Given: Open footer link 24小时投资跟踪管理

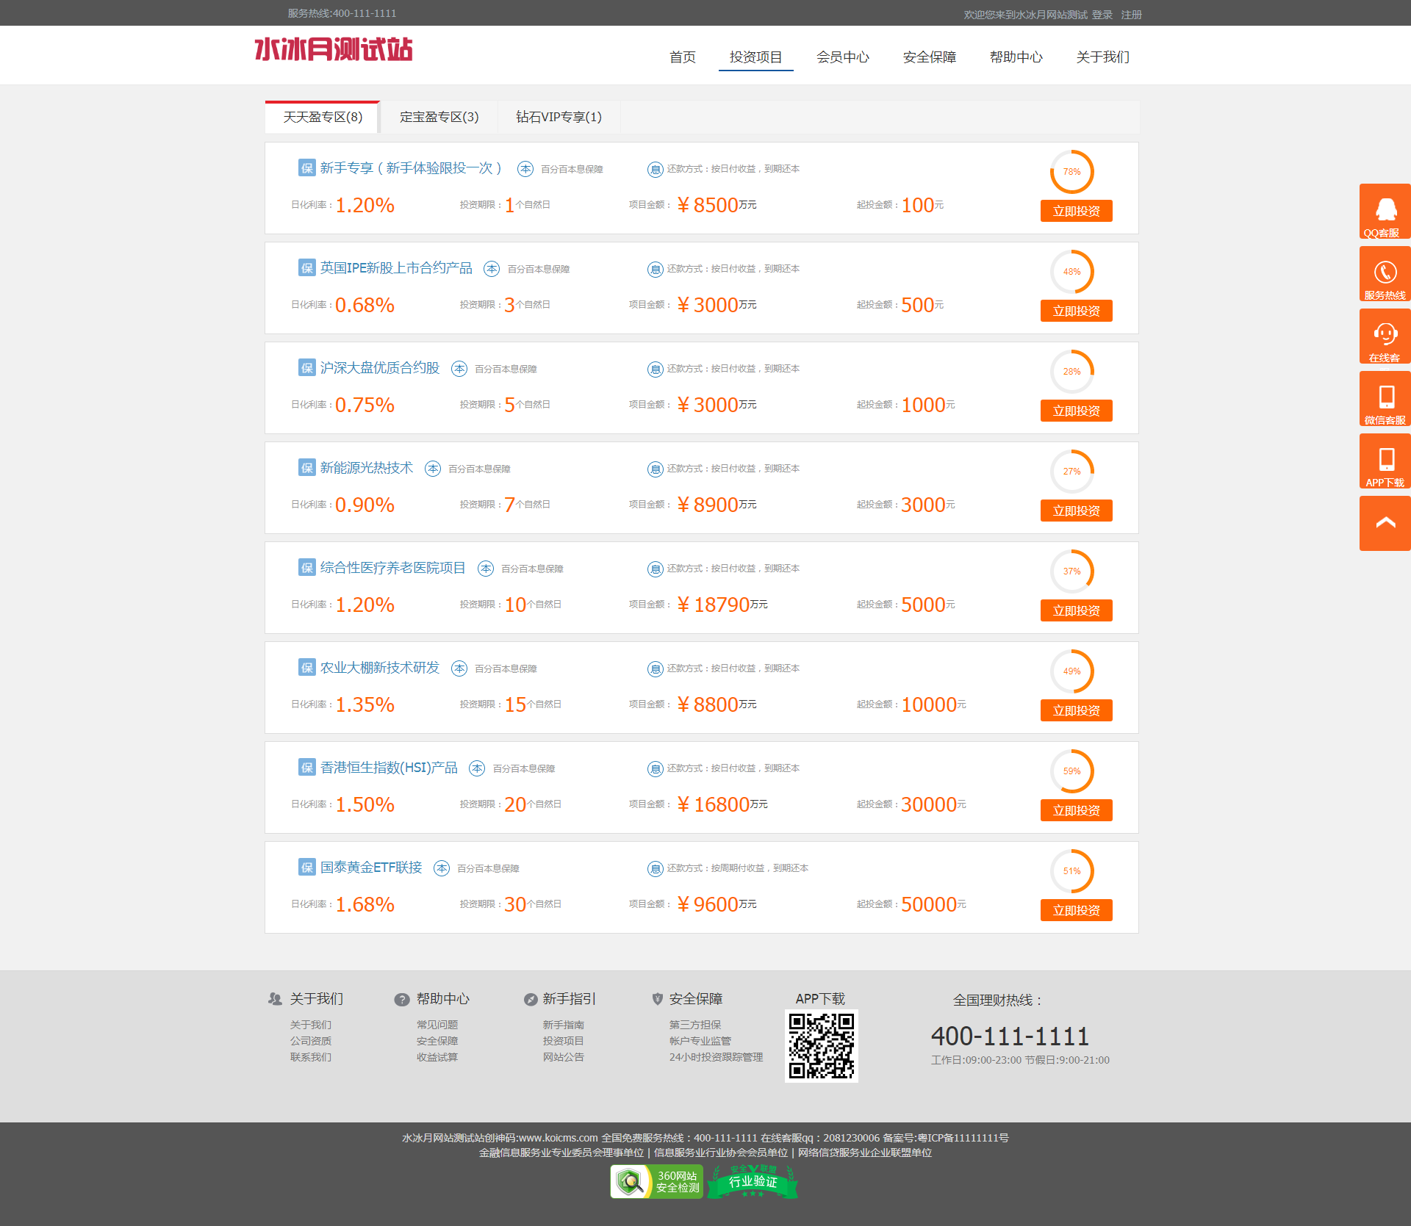Looking at the screenshot, I should pos(716,1057).
